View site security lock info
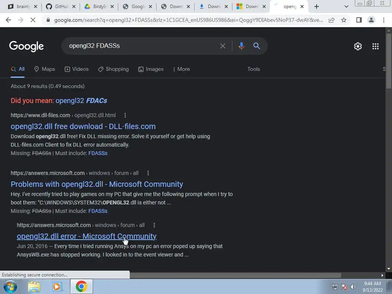Image resolution: width=392 pixels, height=294 pixels. coord(48,20)
